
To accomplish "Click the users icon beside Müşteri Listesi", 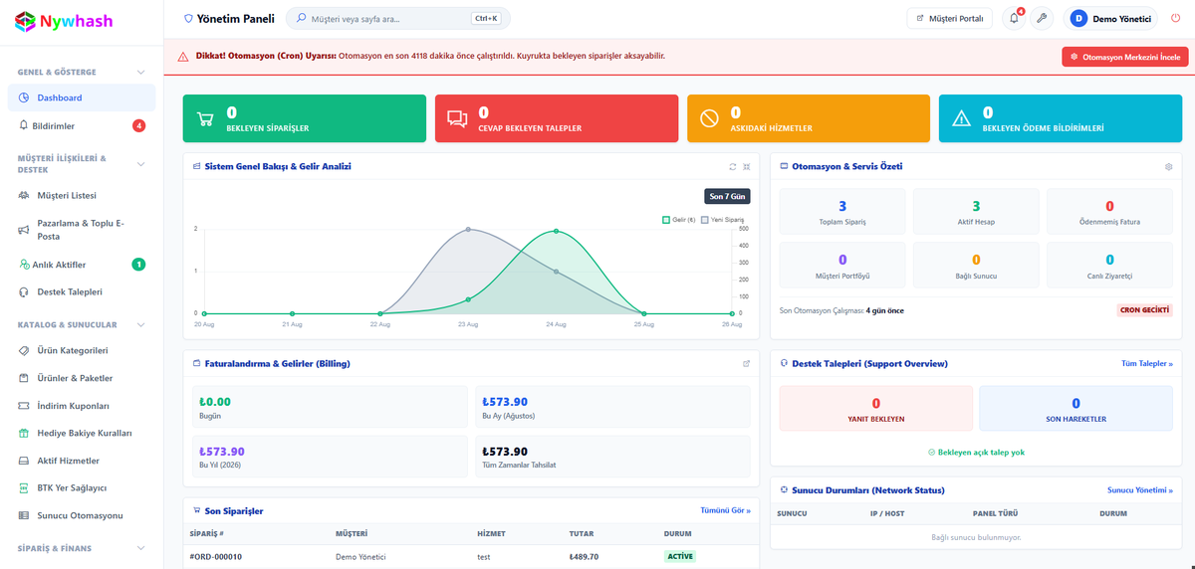I will tap(24, 196).
